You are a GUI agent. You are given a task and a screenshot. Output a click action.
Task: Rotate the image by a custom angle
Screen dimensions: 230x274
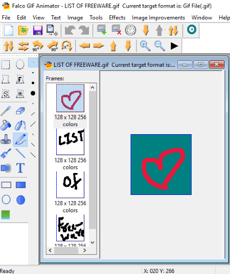tap(66, 46)
